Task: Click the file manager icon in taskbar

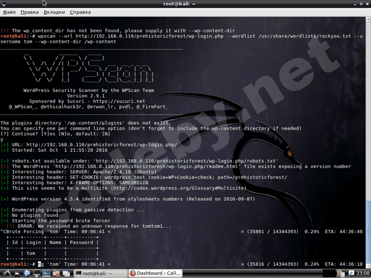Action: 17,273
